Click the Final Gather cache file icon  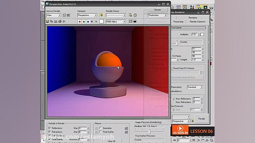(x=126, y=132)
